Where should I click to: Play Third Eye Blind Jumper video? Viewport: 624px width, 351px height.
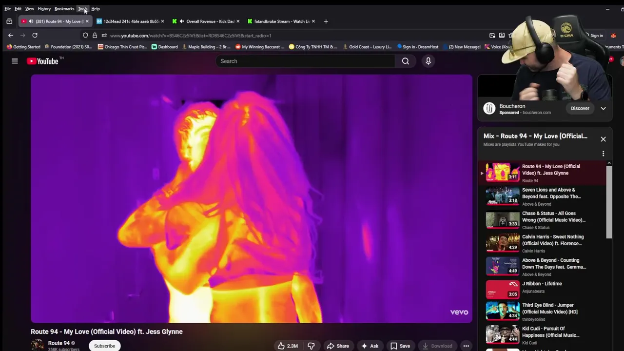pyautogui.click(x=542, y=312)
